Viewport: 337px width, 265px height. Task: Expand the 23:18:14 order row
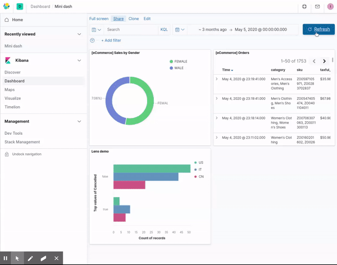[217, 118]
